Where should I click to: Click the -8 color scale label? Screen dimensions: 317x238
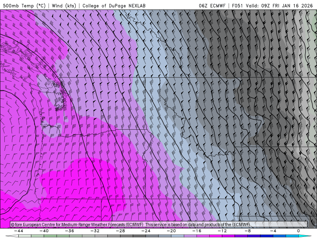pyautogui.click(x=248, y=231)
